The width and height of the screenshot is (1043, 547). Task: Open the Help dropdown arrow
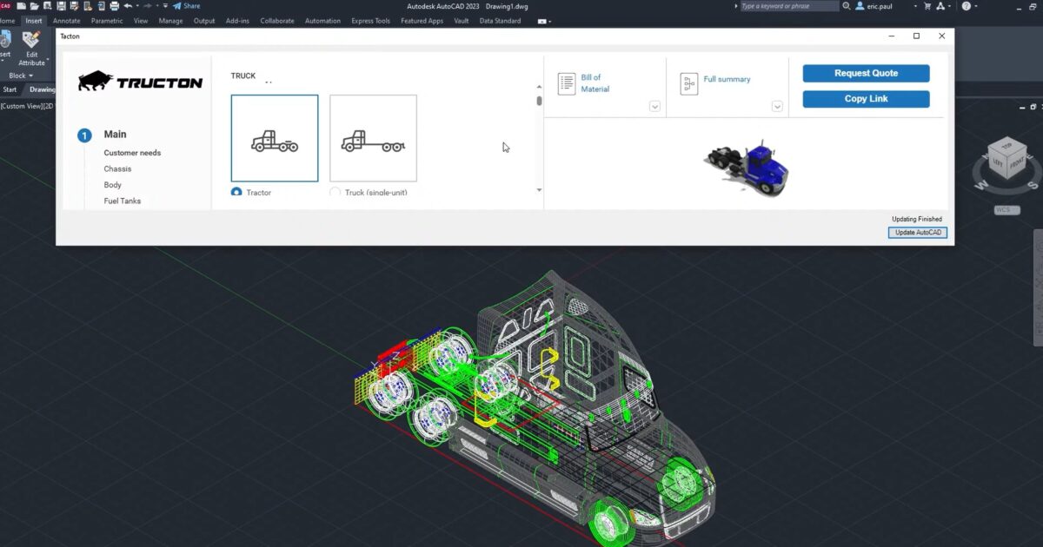[x=977, y=6]
